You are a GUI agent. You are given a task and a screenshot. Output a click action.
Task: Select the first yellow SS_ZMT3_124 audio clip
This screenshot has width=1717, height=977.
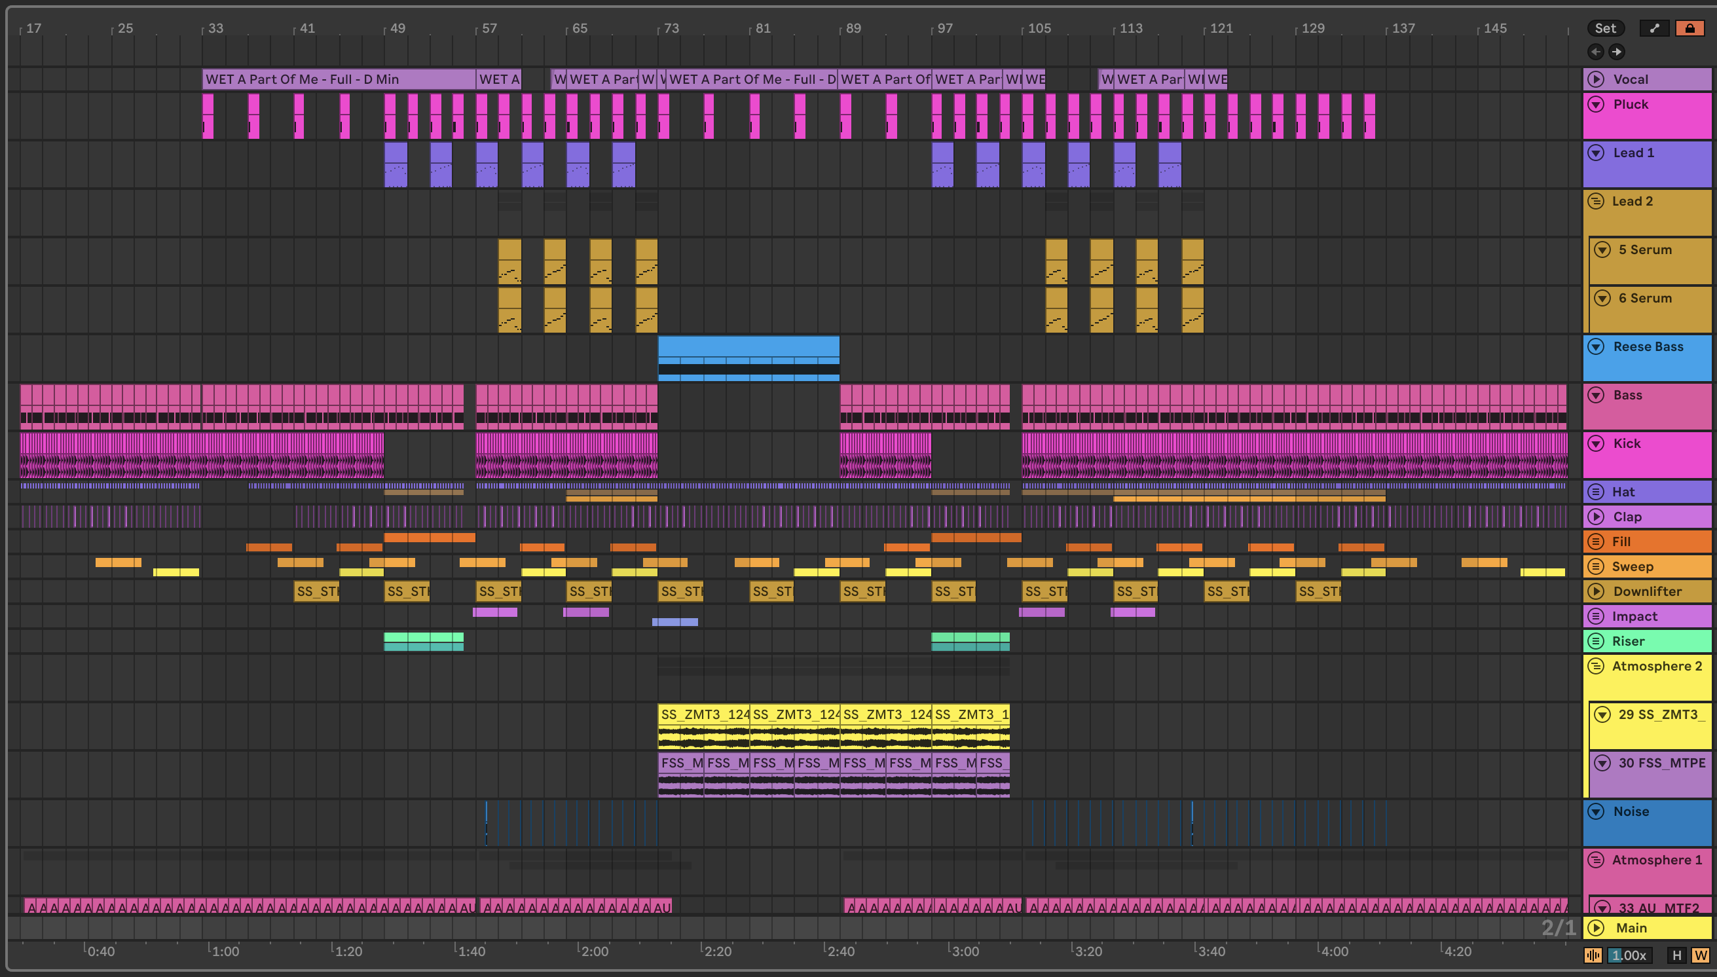coord(703,726)
